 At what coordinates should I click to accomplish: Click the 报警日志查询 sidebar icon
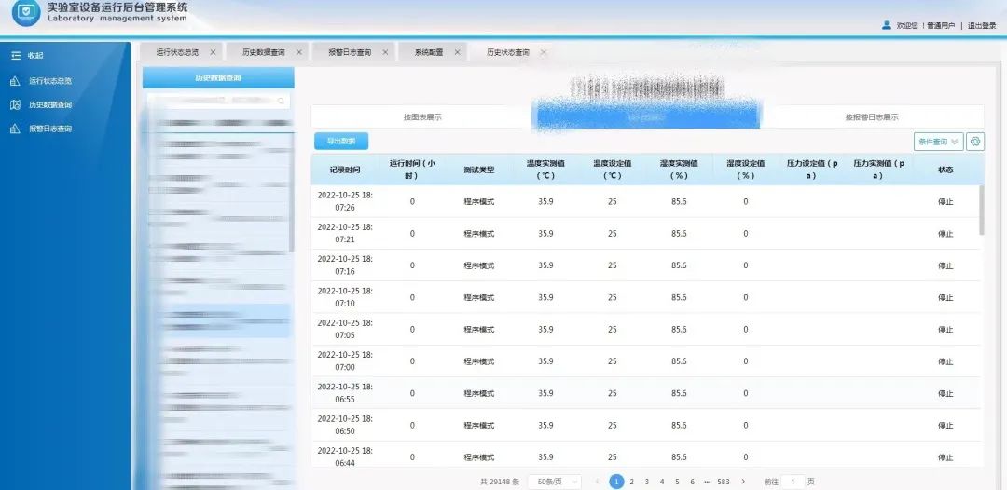coord(15,129)
